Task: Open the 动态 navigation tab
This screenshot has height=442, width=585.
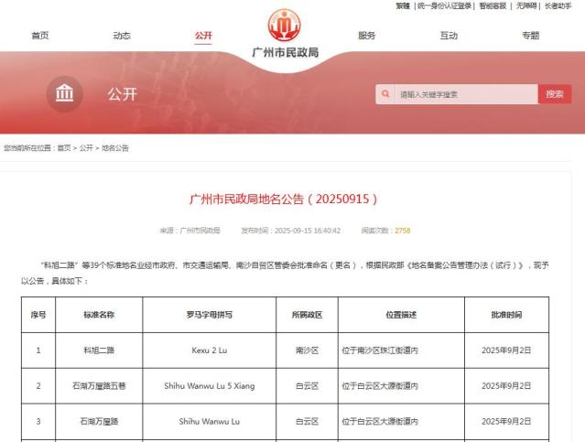Action: (x=122, y=36)
